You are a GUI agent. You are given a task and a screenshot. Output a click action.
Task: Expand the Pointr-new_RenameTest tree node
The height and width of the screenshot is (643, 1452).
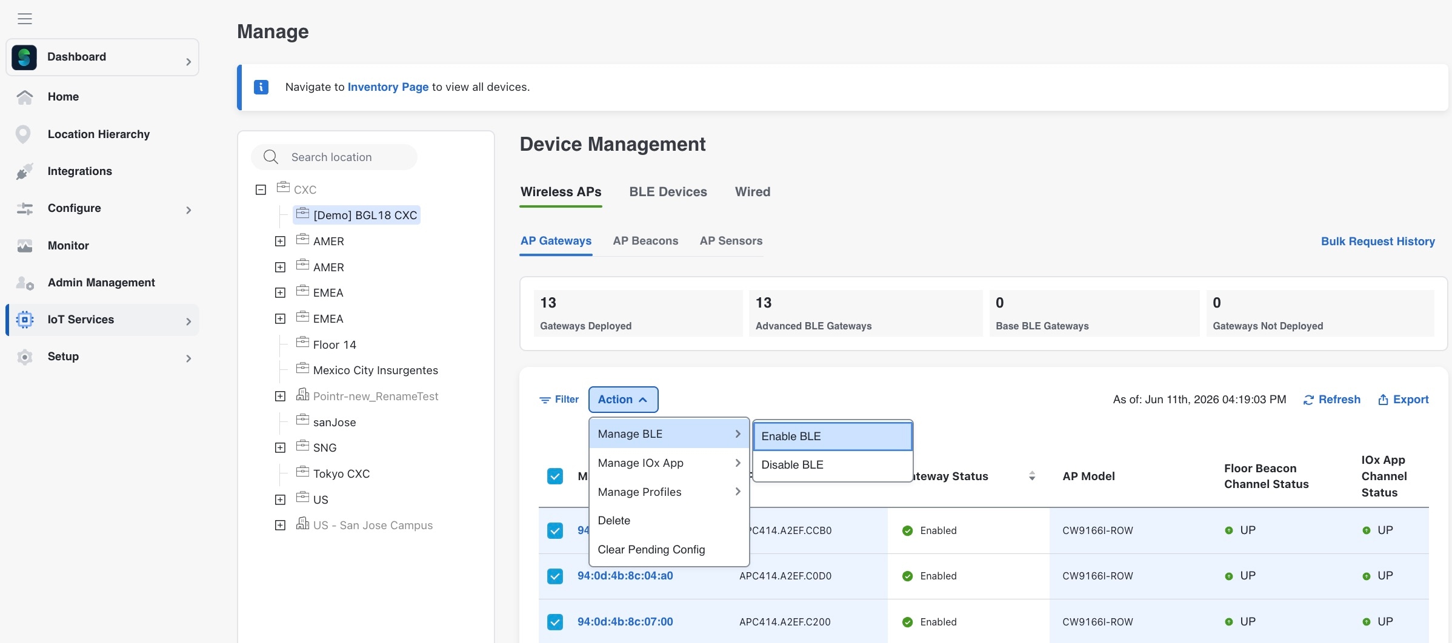(280, 397)
